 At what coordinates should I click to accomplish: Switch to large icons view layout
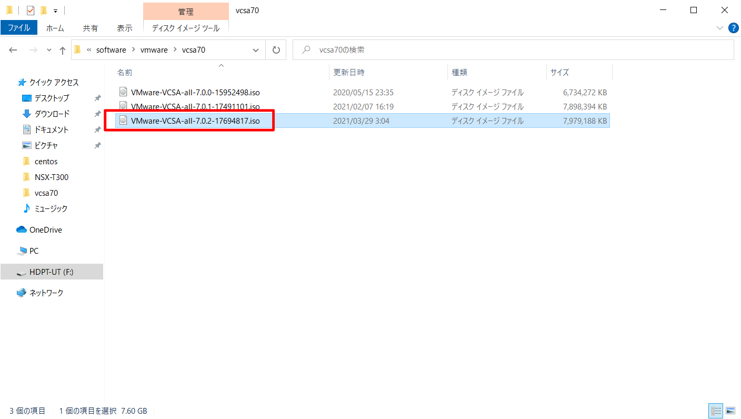click(x=730, y=411)
